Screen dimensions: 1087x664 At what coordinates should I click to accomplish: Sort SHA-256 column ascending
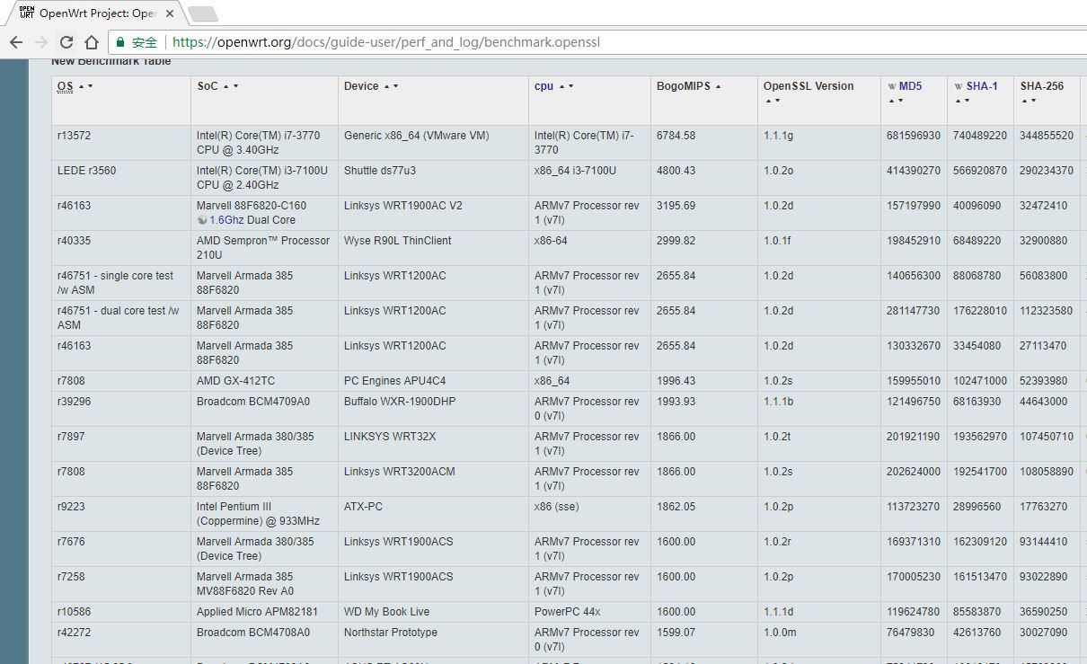[x=1024, y=101]
